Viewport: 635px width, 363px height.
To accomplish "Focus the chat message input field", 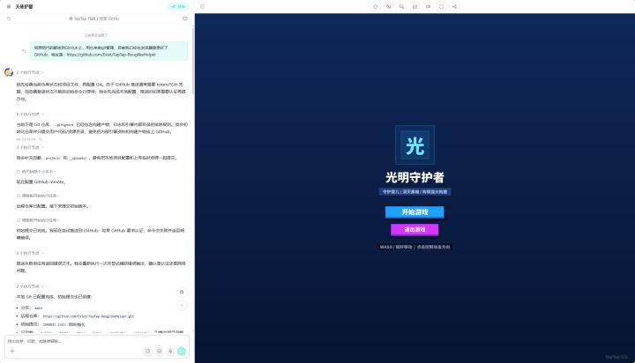I will point(96,341).
